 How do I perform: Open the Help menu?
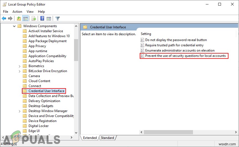(41, 12)
